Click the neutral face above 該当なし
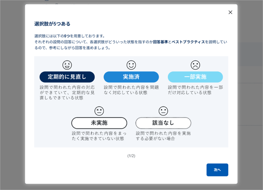The height and width of the screenshot is (190, 263). point(163,111)
